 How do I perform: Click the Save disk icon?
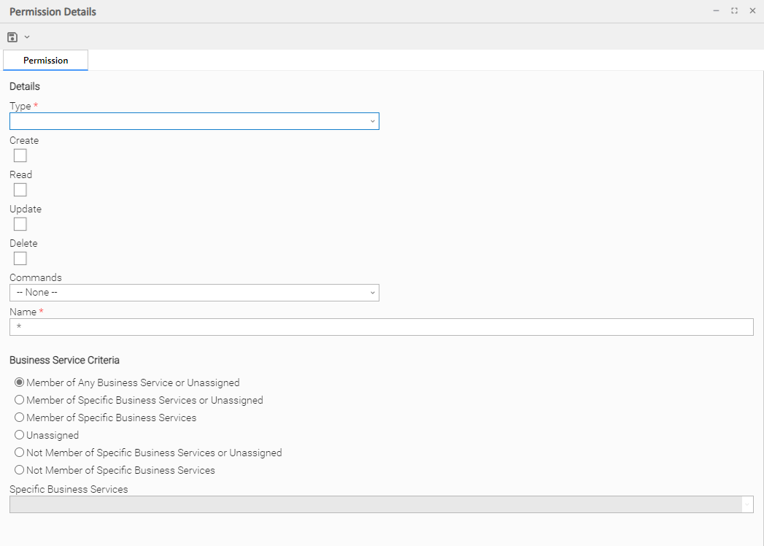tap(12, 37)
